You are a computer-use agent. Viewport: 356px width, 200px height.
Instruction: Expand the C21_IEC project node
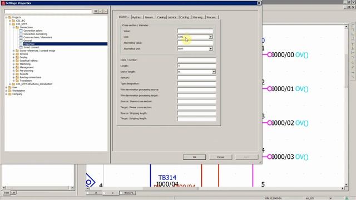(x=10, y=21)
